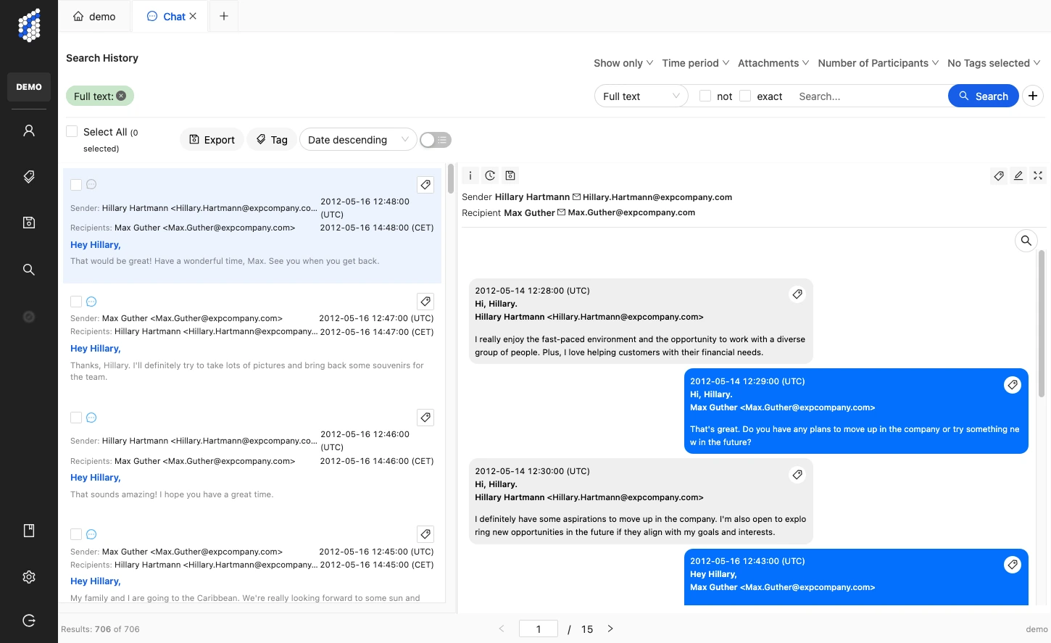Viewport: 1051px width, 643px height.
Task: Expand the conversation to fullscreen
Action: [x=1038, y=175]
